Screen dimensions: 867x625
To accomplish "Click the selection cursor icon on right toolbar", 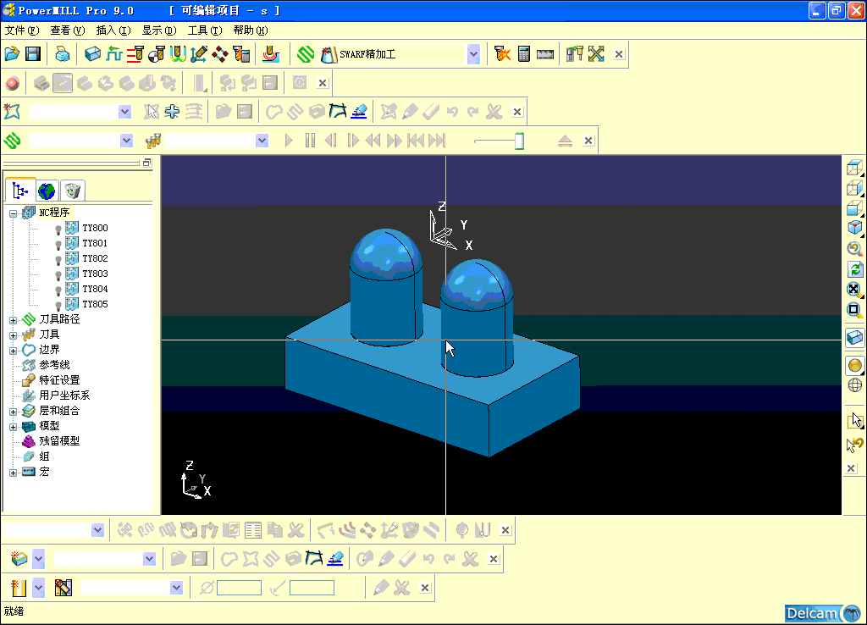I will (x=855, y=421).
